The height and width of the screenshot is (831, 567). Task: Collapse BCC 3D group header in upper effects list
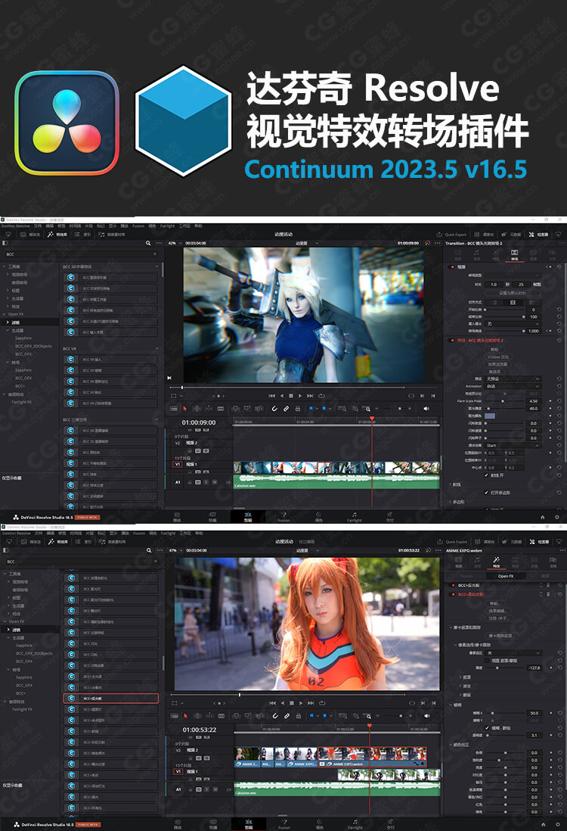pos(156,266)
